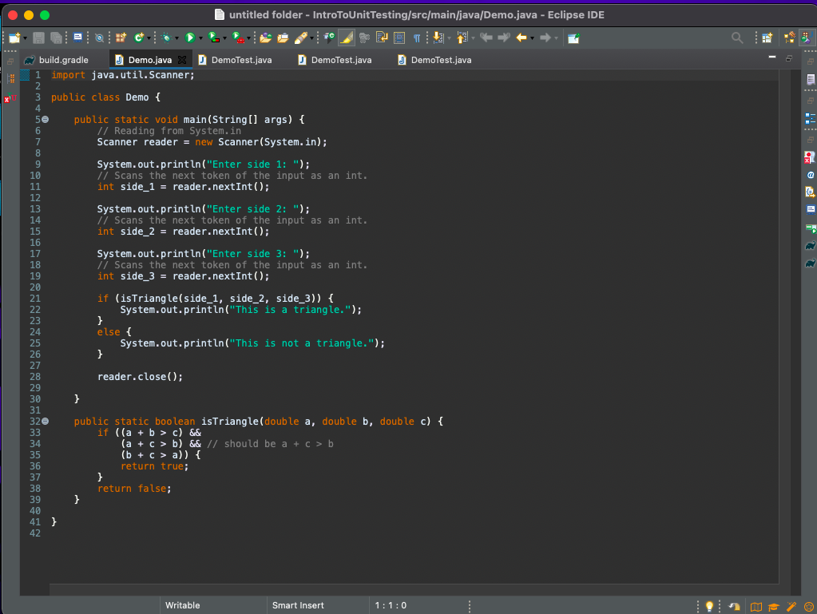Collapse the main method fold marker

click(x=46, y=120)
